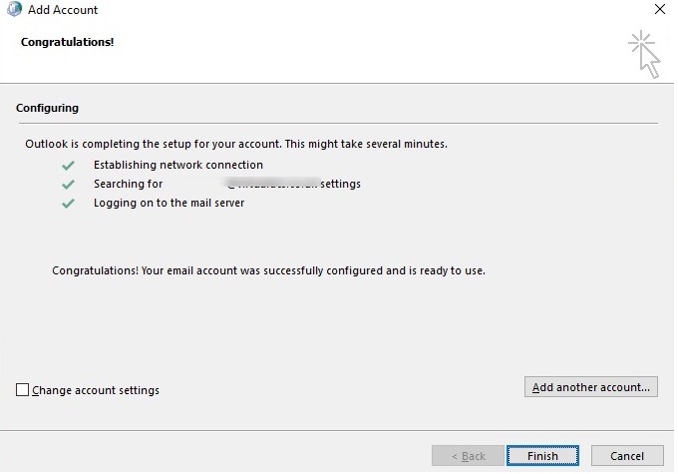Click the Logging on to the mail server text

click(x=169, y=203)
